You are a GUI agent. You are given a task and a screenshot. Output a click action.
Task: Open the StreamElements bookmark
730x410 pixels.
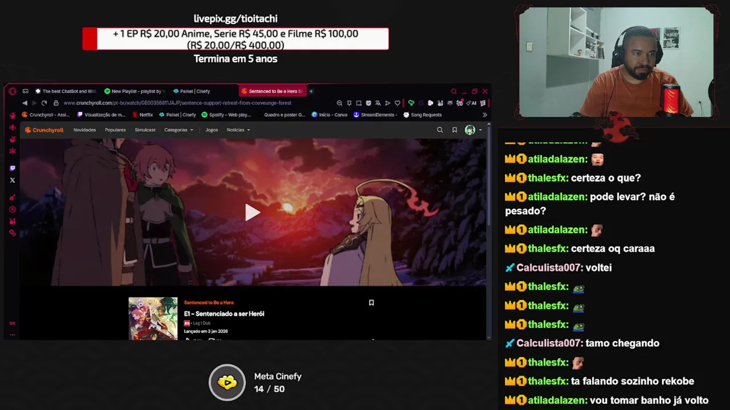tap(375, 115)
